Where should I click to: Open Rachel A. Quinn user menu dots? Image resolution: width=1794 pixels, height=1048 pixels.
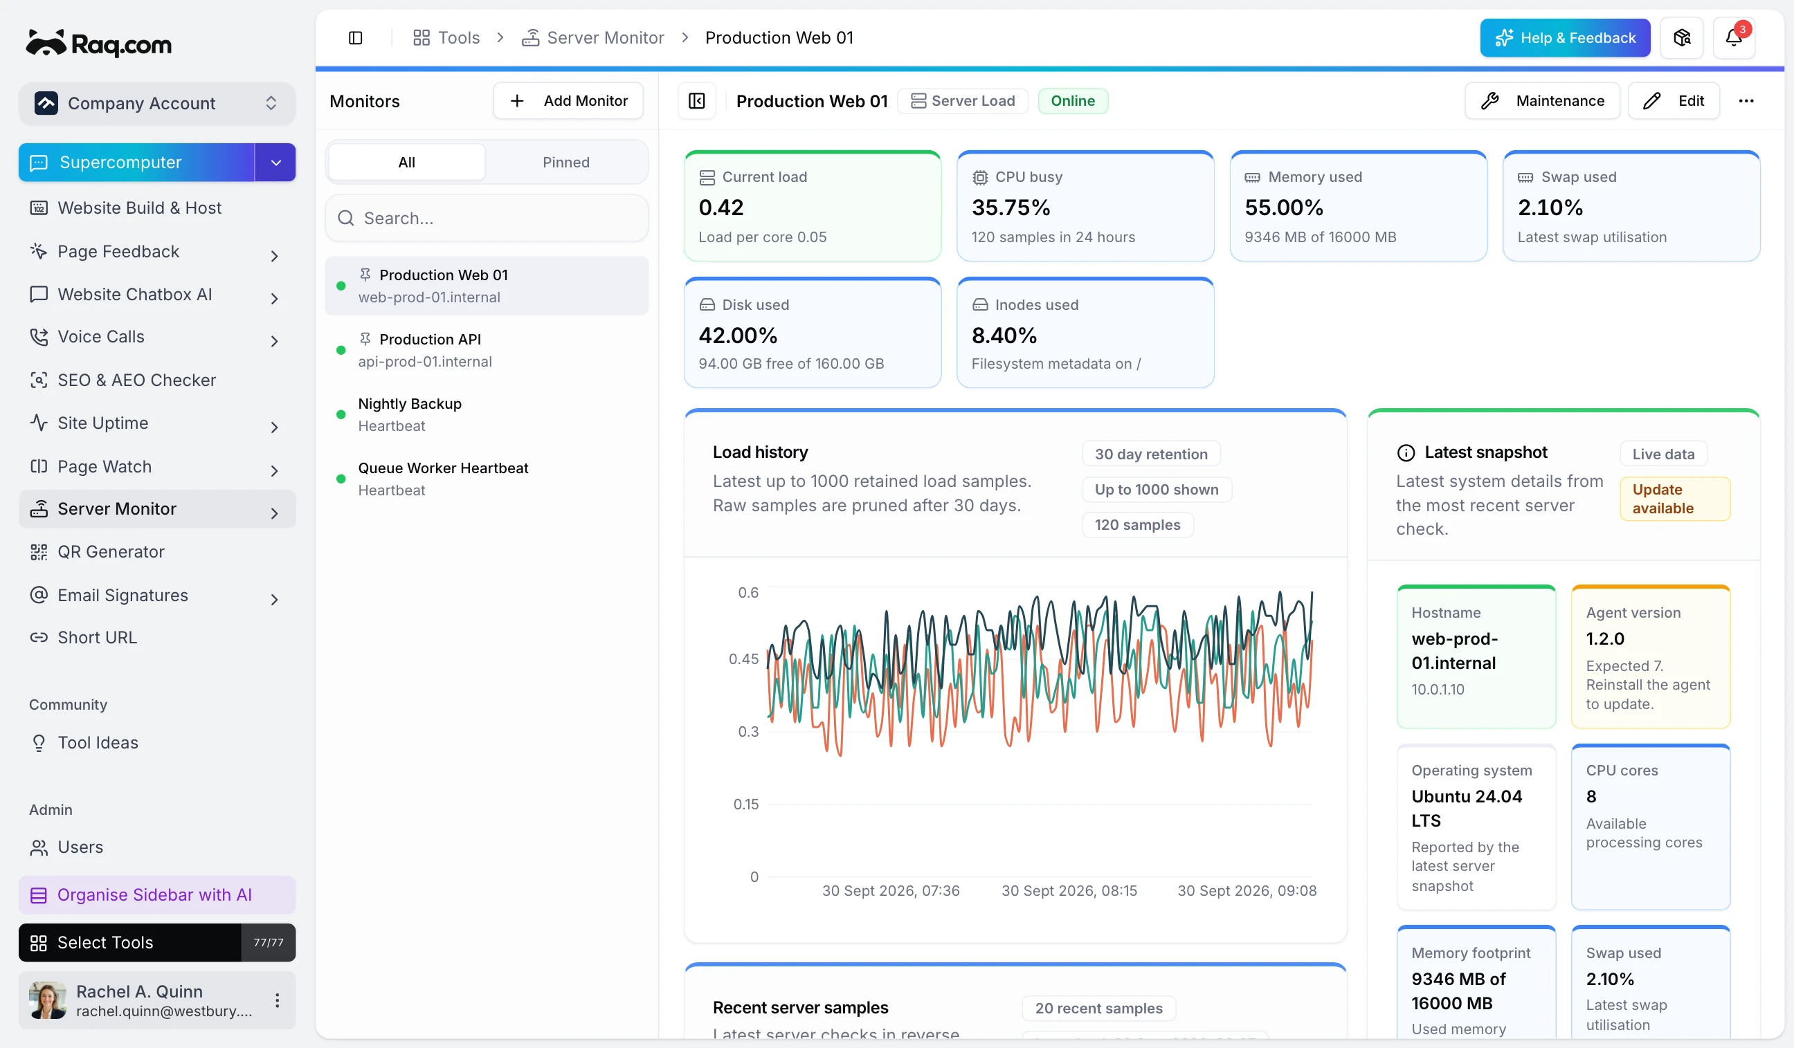(x=277, y=1000)
